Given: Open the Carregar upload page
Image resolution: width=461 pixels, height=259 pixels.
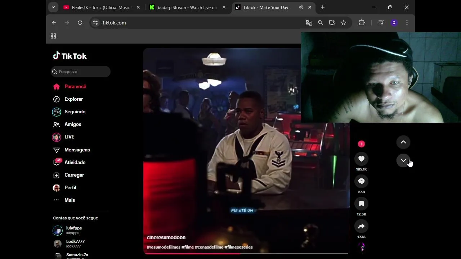Looking at the screenshot, I should tap(68, 175).
